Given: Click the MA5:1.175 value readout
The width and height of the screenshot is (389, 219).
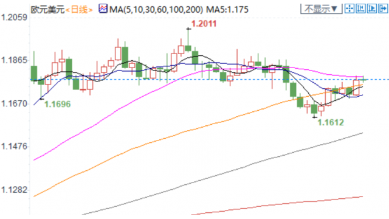Looking at the screenshot, I should coord(227,10).
